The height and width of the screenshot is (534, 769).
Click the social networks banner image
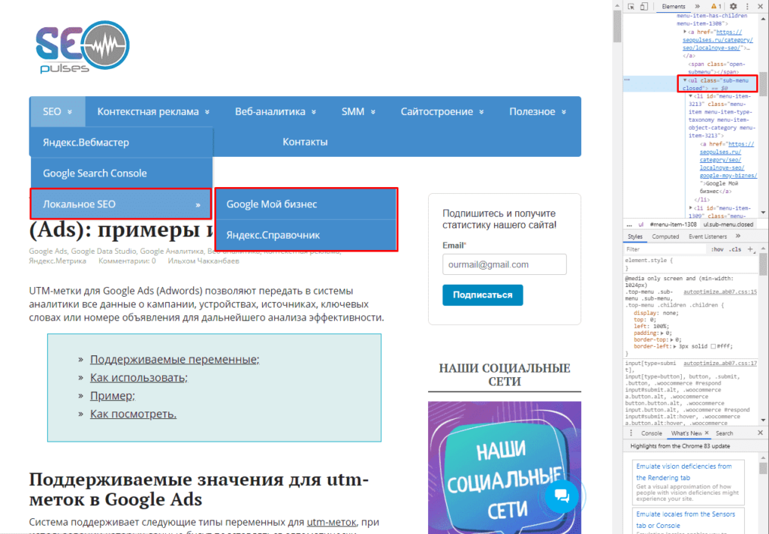tap(504, 467)
